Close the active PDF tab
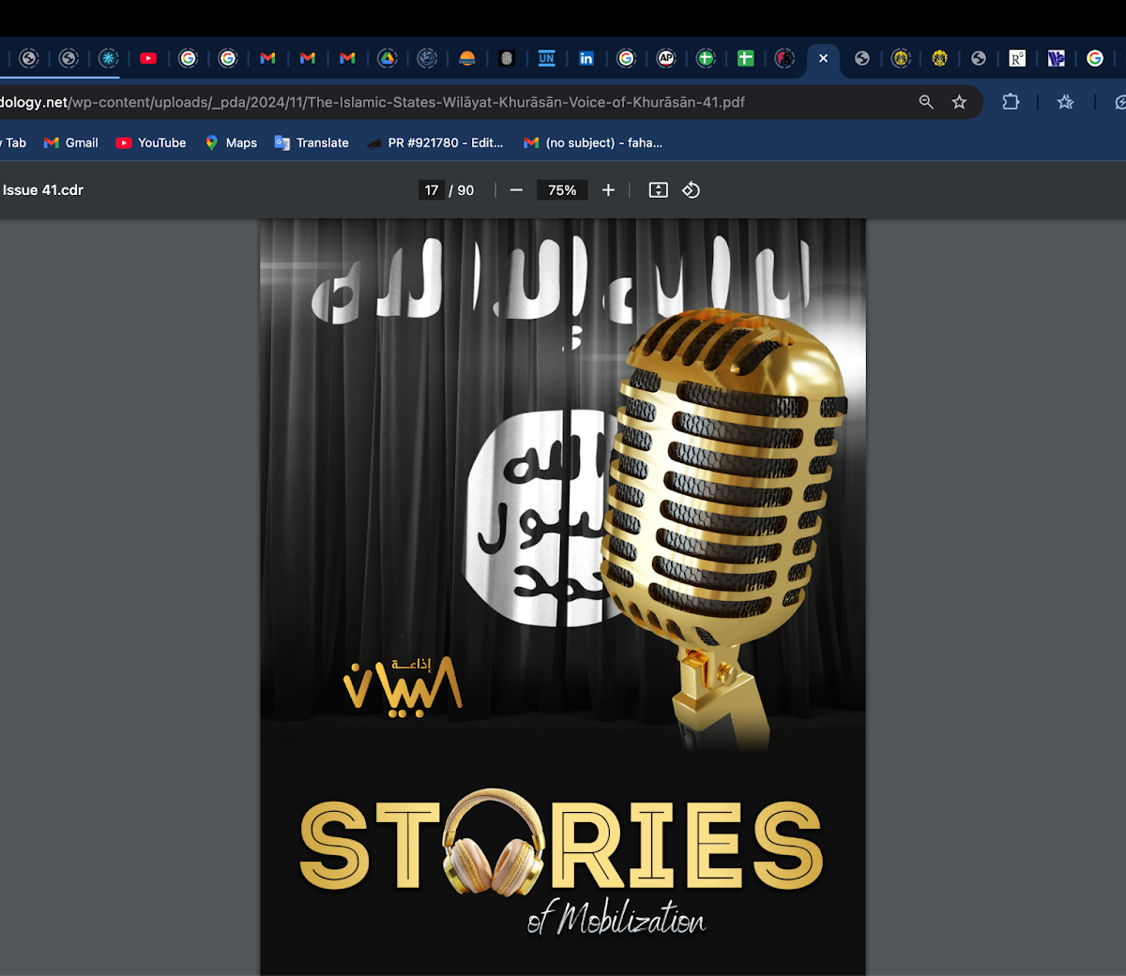The height and width of the screenshot is (976, 1126). [x=823, y=58]
